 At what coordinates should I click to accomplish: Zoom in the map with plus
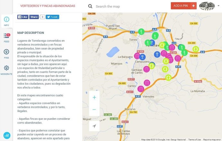(94, 98)
